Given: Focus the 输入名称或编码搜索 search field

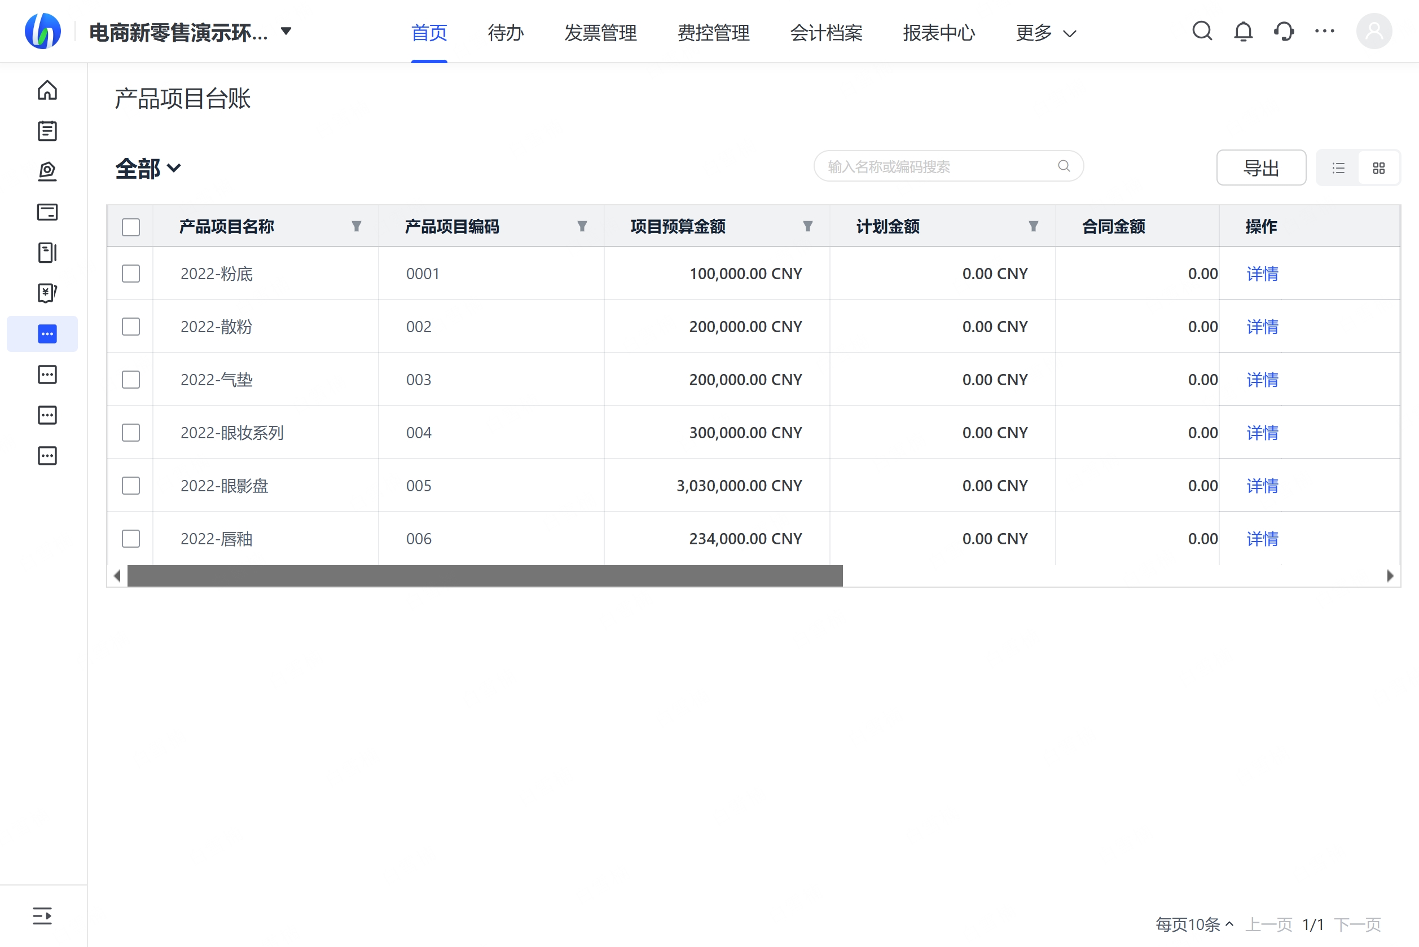Looking at the screenshot, I should tap(948, 166).
